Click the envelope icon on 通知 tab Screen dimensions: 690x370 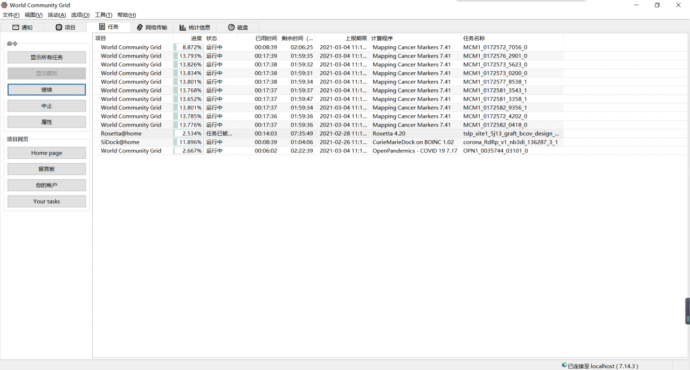click(16, 27)
